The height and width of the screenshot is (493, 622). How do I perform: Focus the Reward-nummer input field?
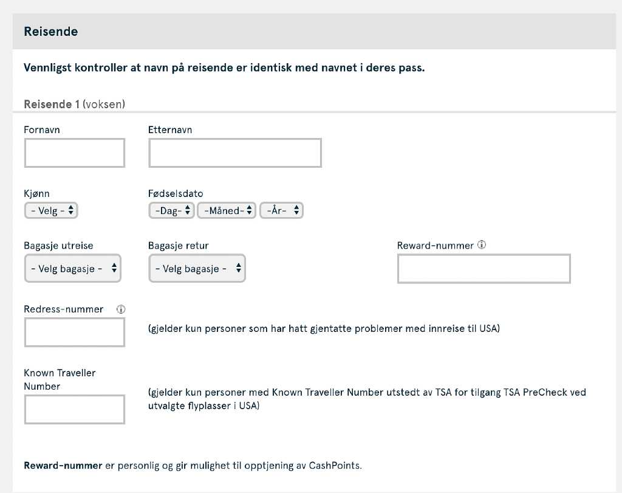point(484,269)
